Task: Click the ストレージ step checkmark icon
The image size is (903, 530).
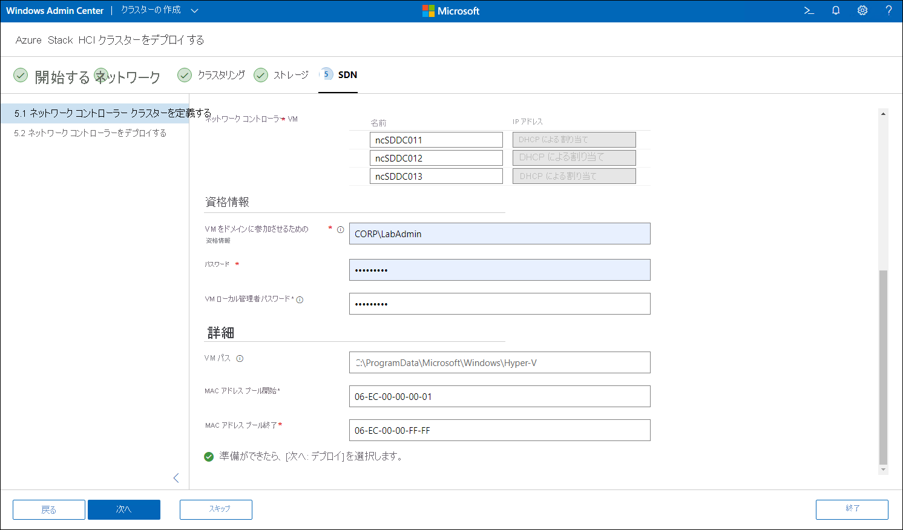Action: pos(261,74)
